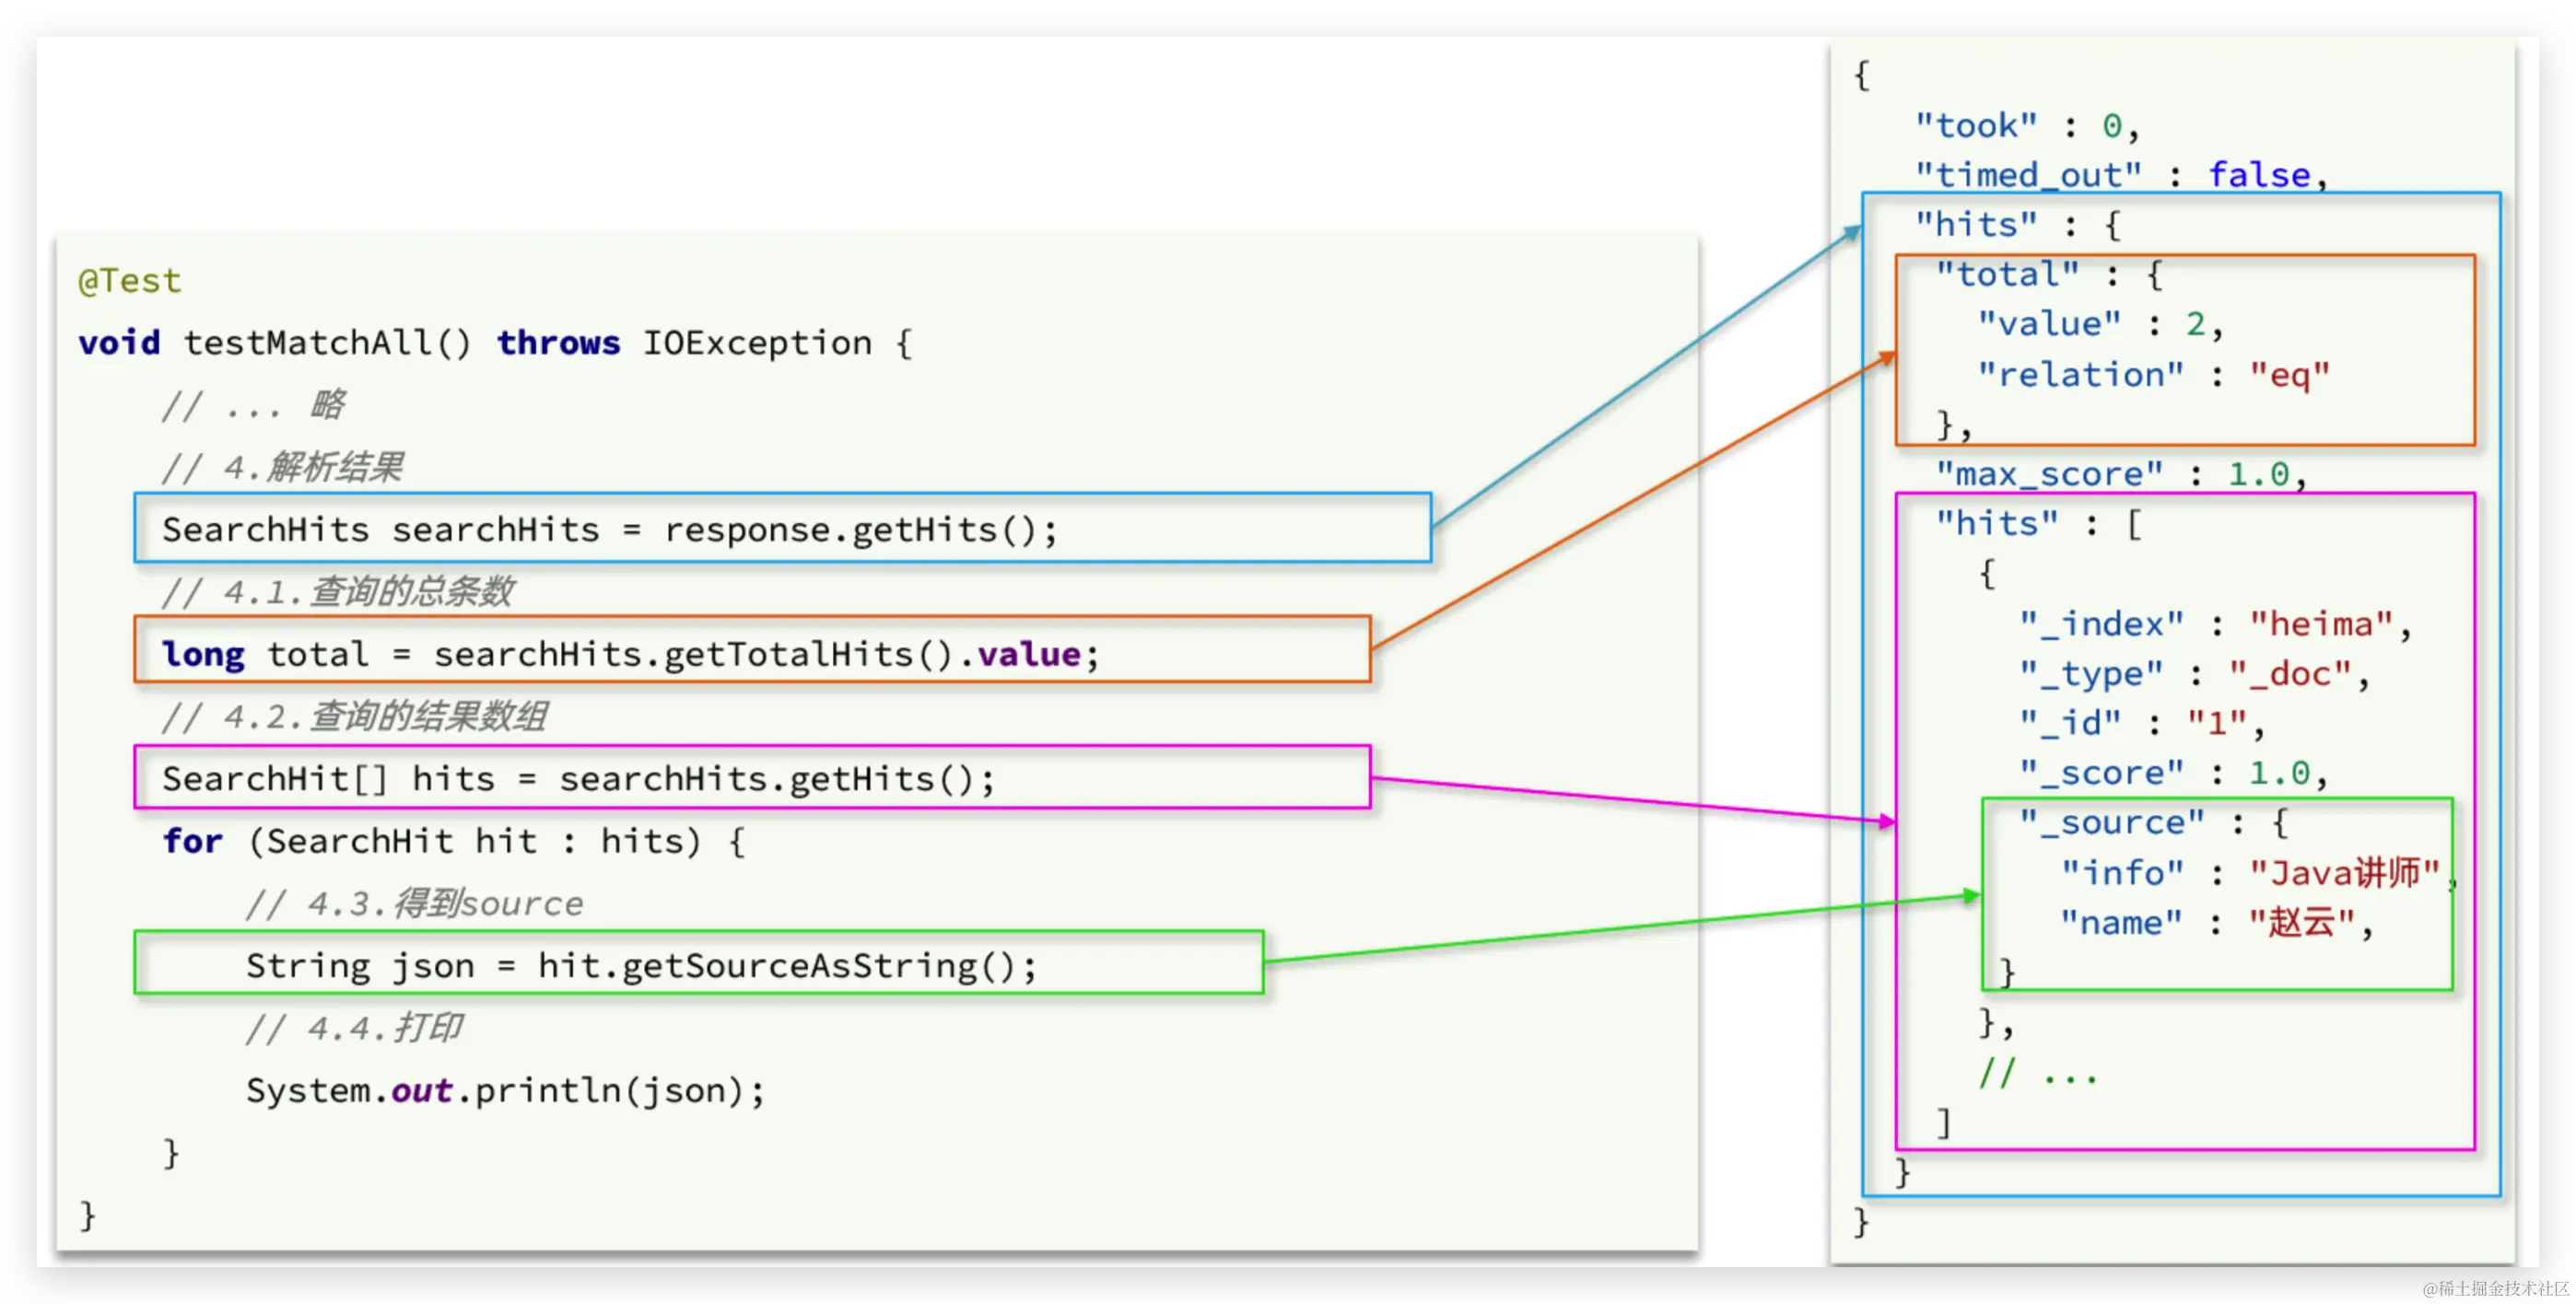
Task: Click the "name" 赵云 value
Action: coord(2301,923)
